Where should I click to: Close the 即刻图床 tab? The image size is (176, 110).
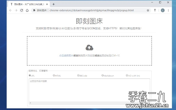[47, 4]
